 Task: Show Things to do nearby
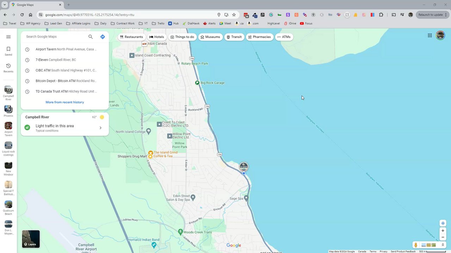click(x=182, y=37)
